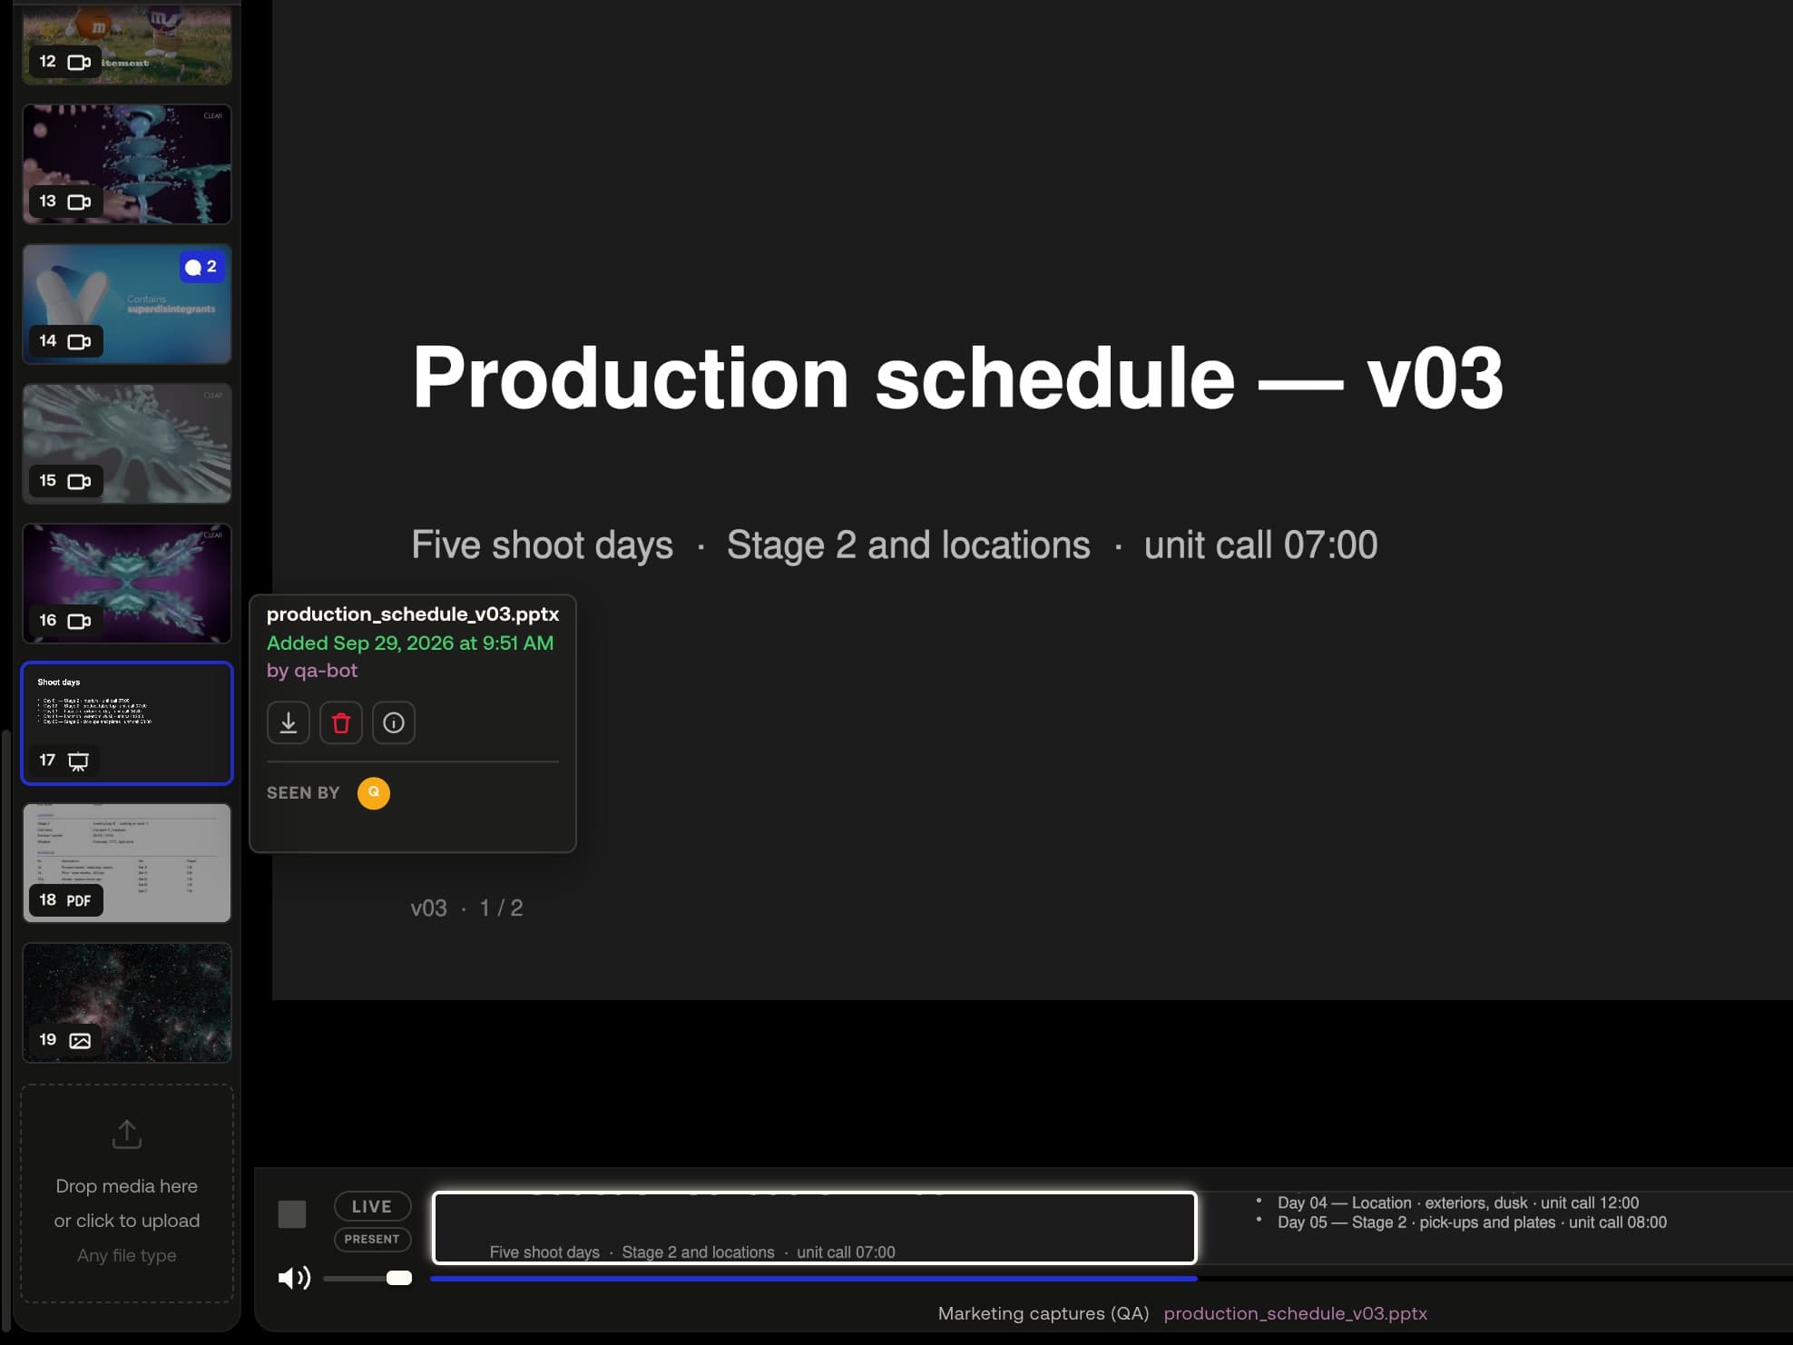
Task: Select thumbnail 14 superdisintegrants clip
Action: 127,304
